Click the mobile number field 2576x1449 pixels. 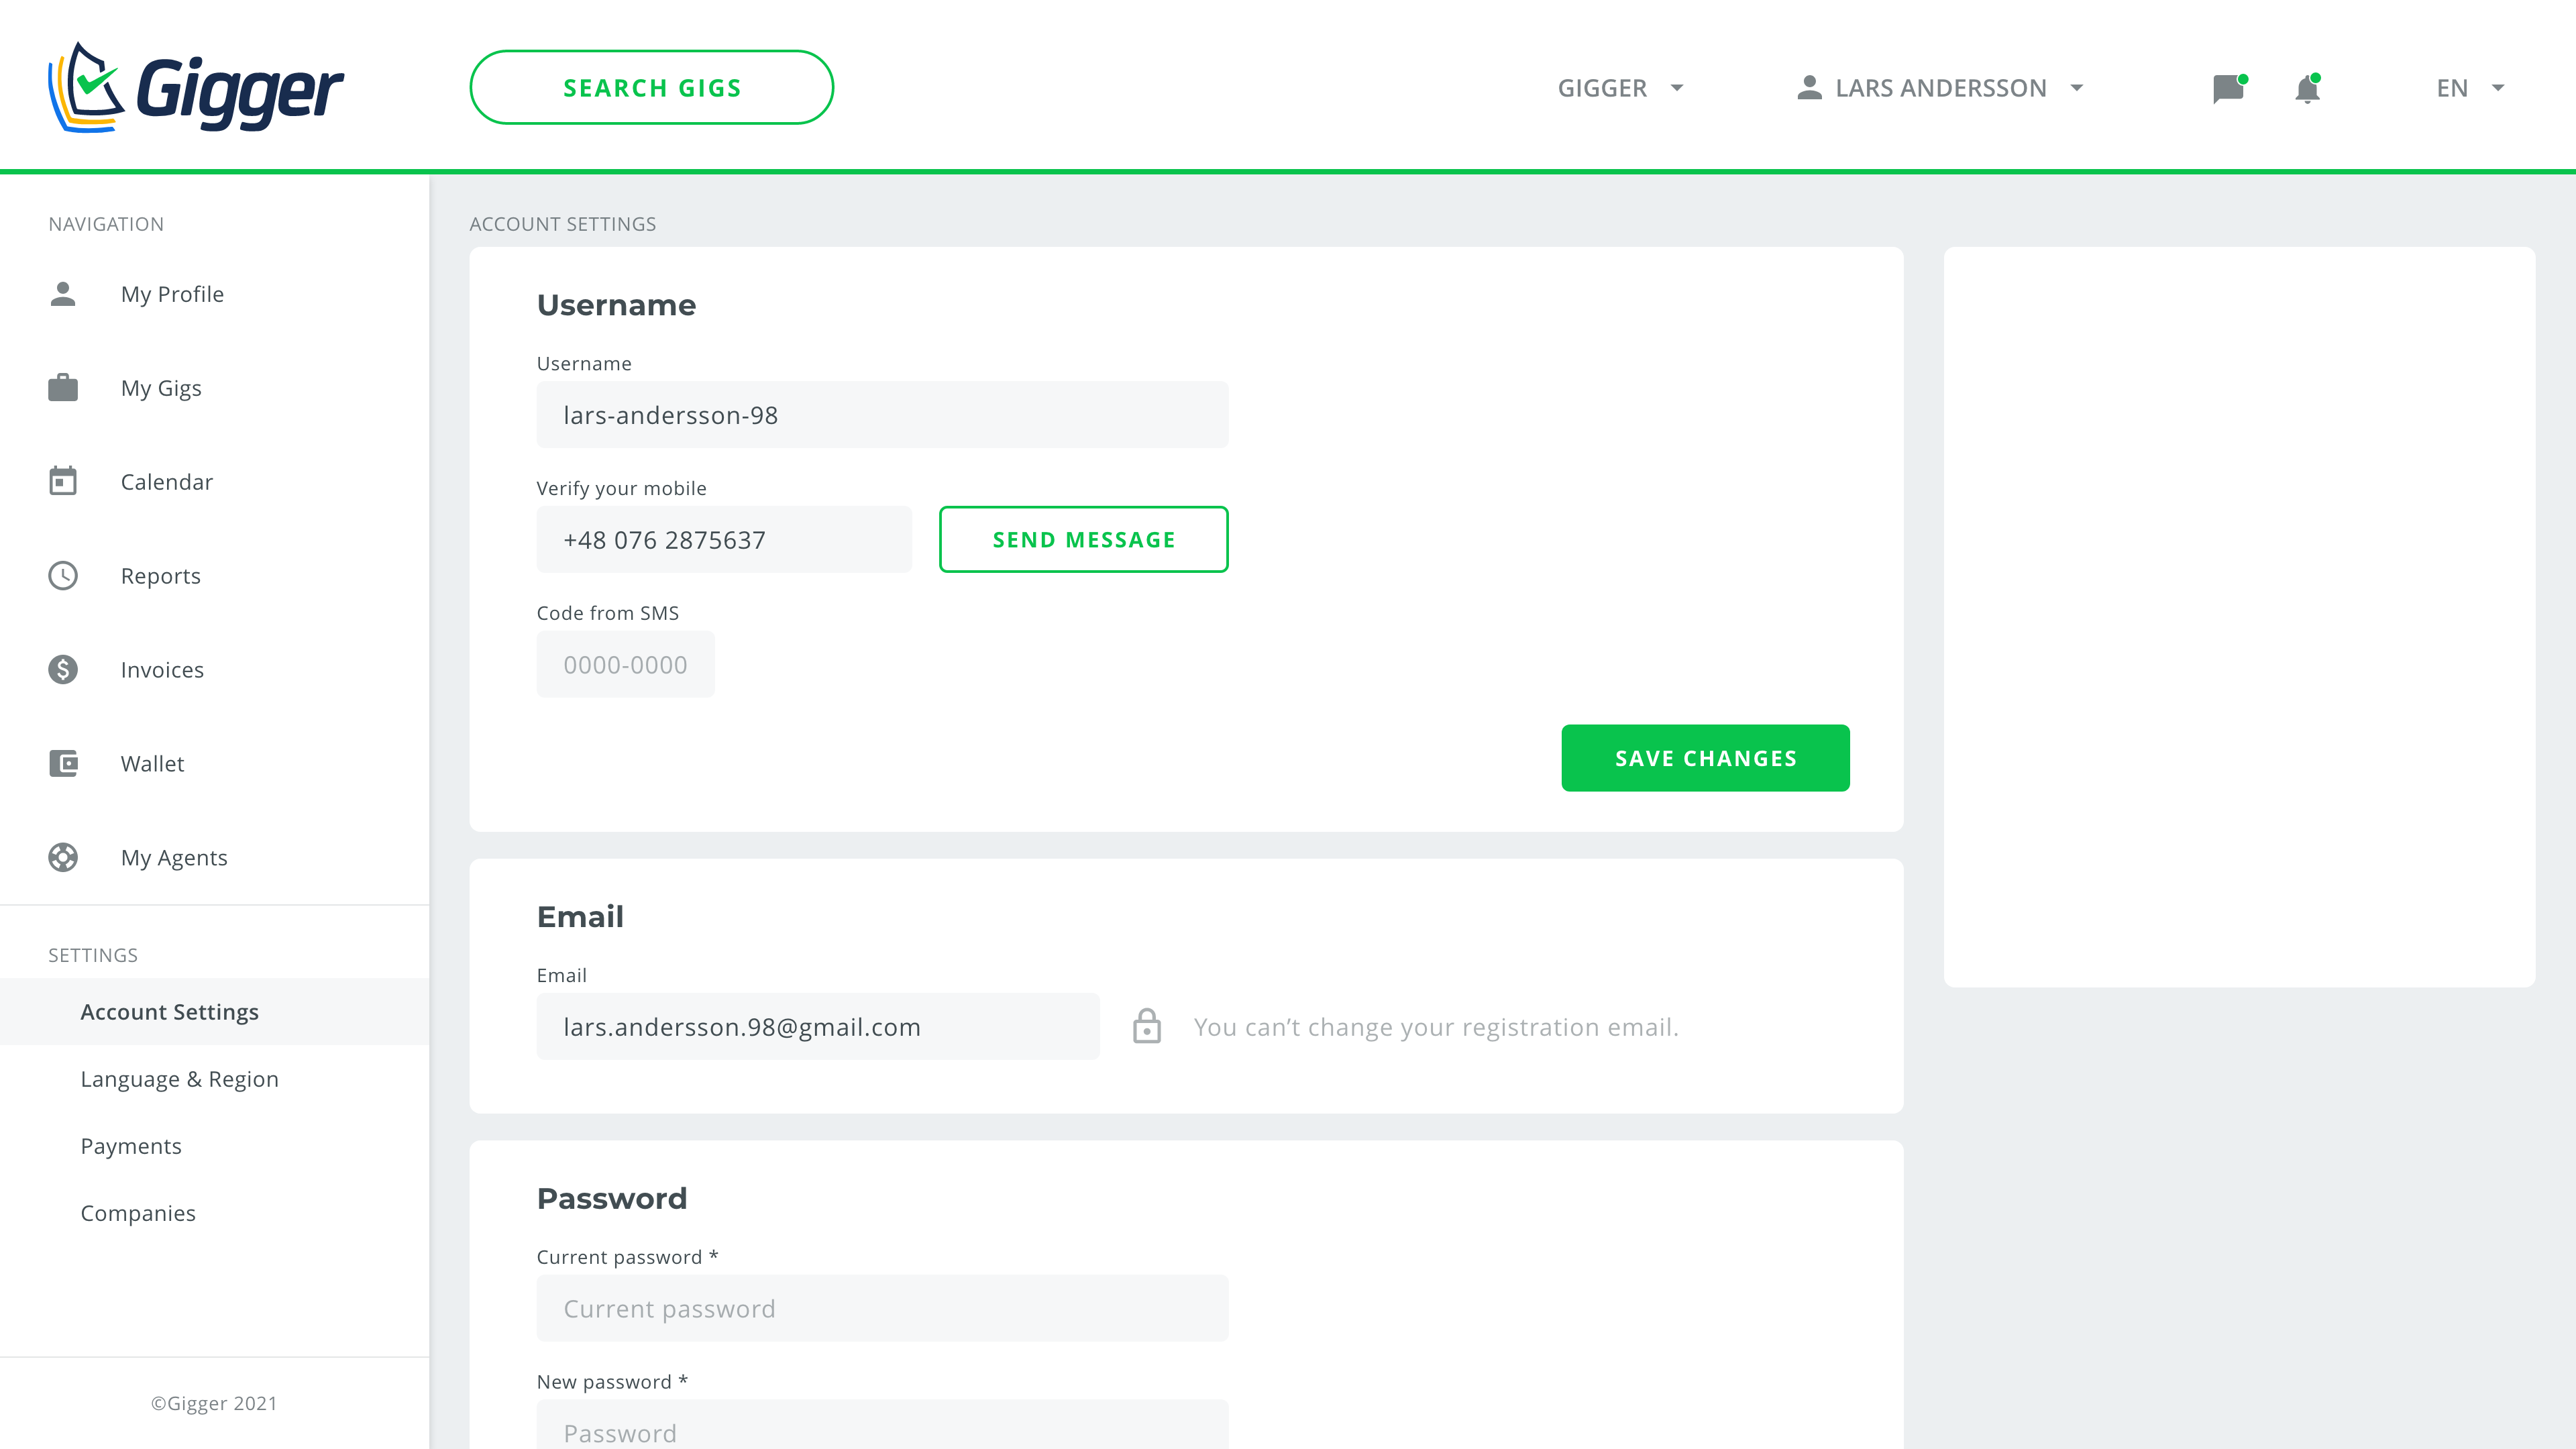point(724,539)
